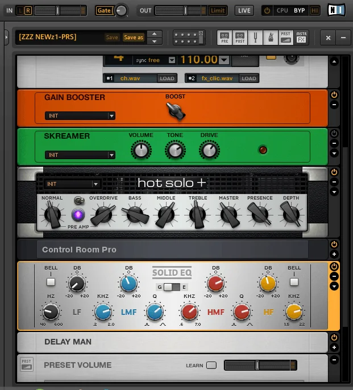Toggle the Tapedeck Post module
Image resolution: width=353 pixels, height=390 pixels.
(240, 38)
